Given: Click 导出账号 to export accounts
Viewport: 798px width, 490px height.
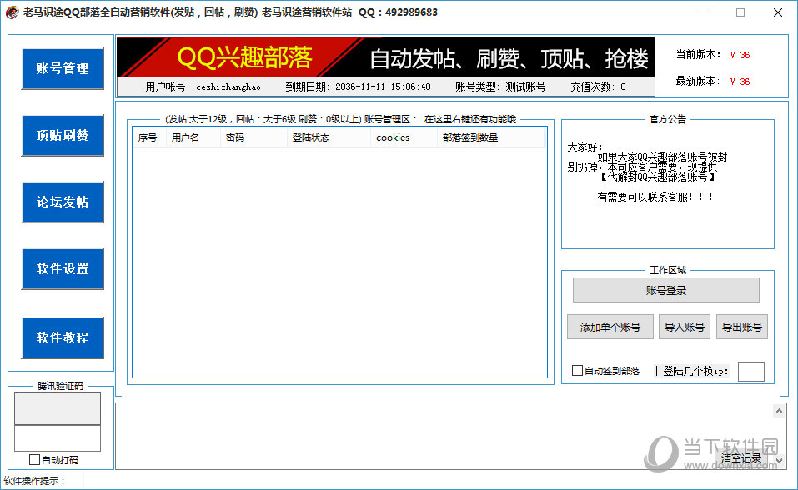Looking at the screenshot, I should coord(741,327).
